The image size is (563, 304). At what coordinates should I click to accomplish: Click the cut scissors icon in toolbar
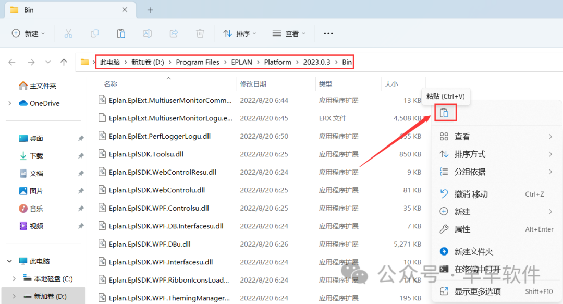(68, 33)
